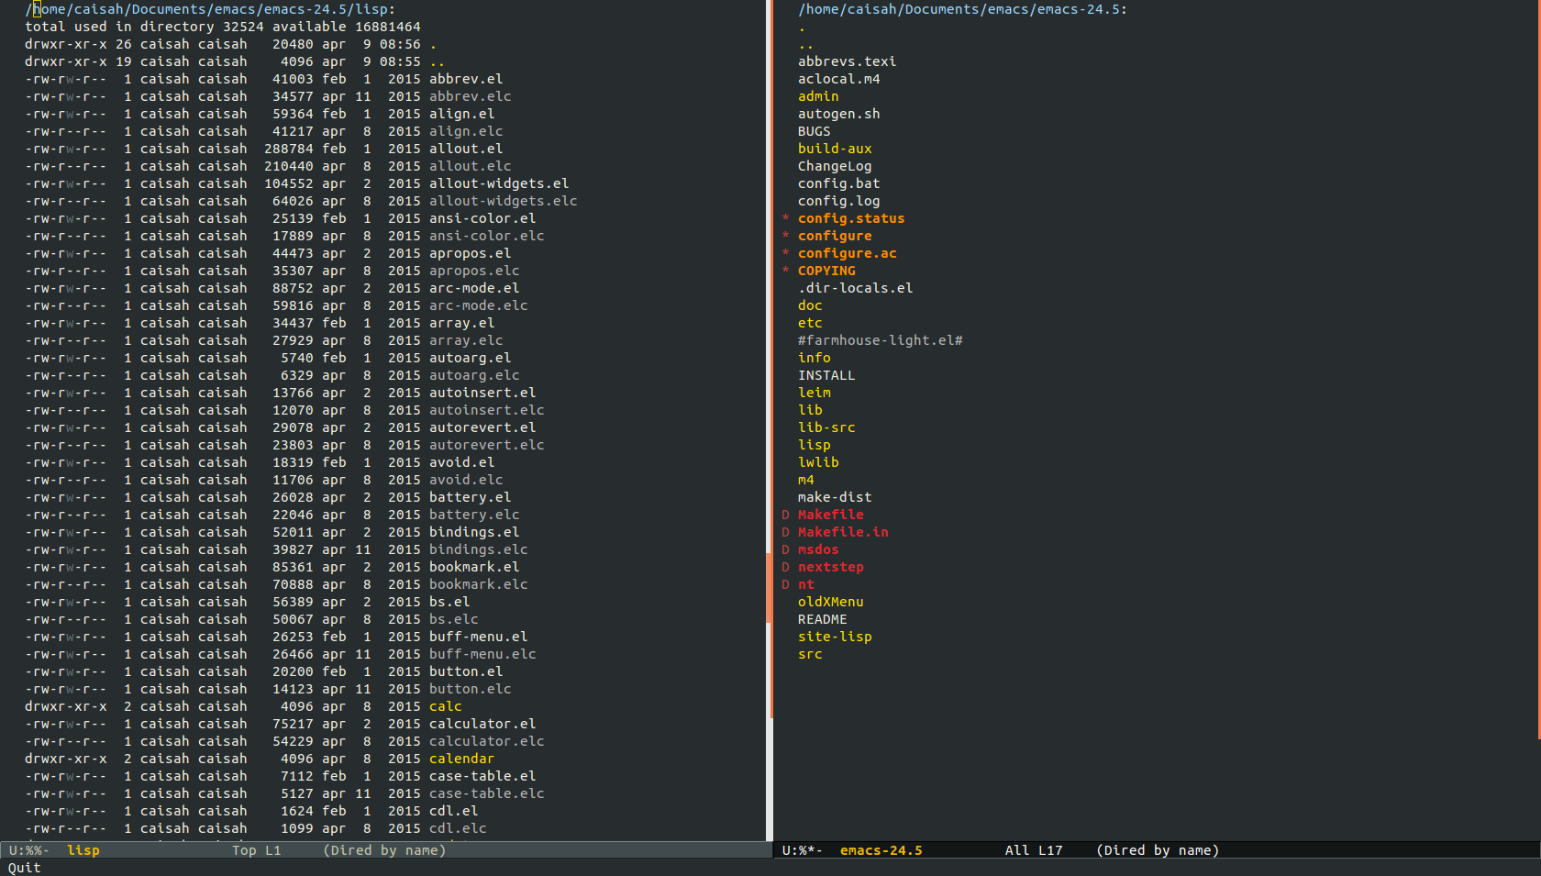This screenshot has width=1541, height=876.
Task: Select Makefile flagged for deletion
Action: coord(830,515)
